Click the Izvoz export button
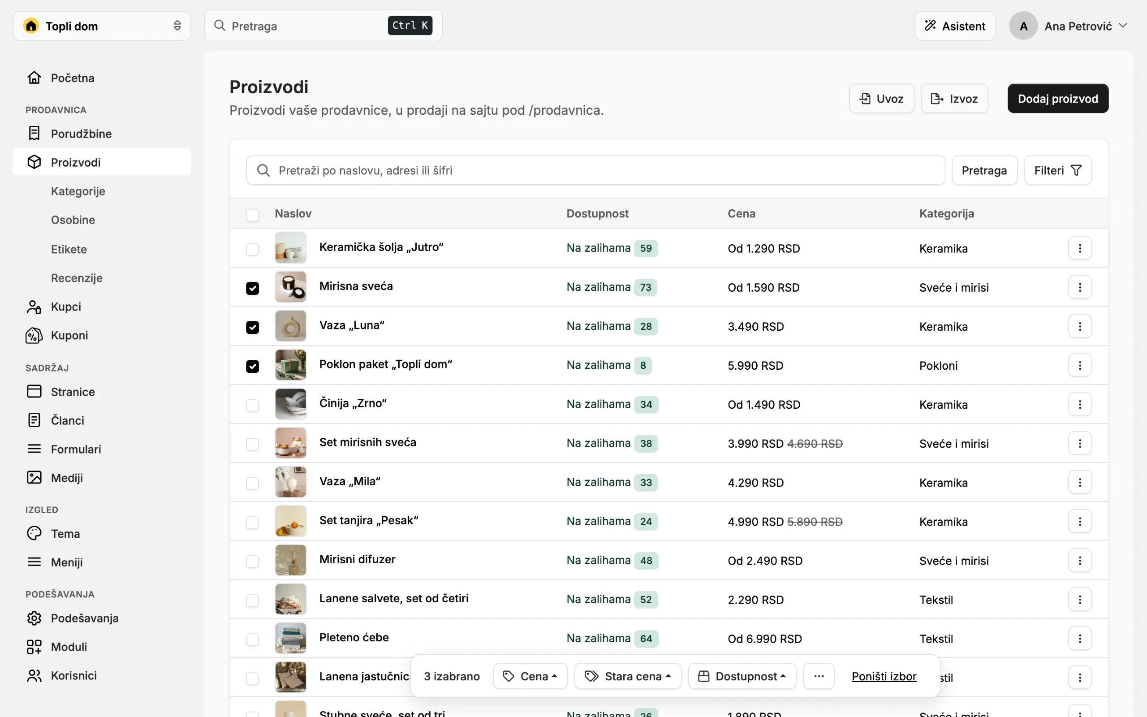 pyautogui.click(x=954, y=99)
